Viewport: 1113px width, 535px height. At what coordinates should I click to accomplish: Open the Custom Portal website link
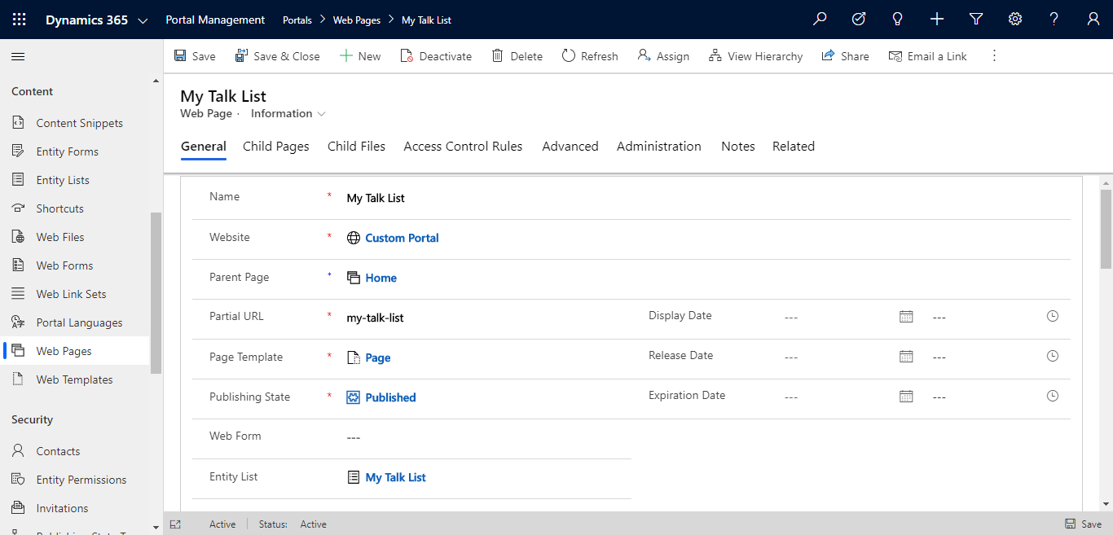pyautogui.click(x=402, y=238)
